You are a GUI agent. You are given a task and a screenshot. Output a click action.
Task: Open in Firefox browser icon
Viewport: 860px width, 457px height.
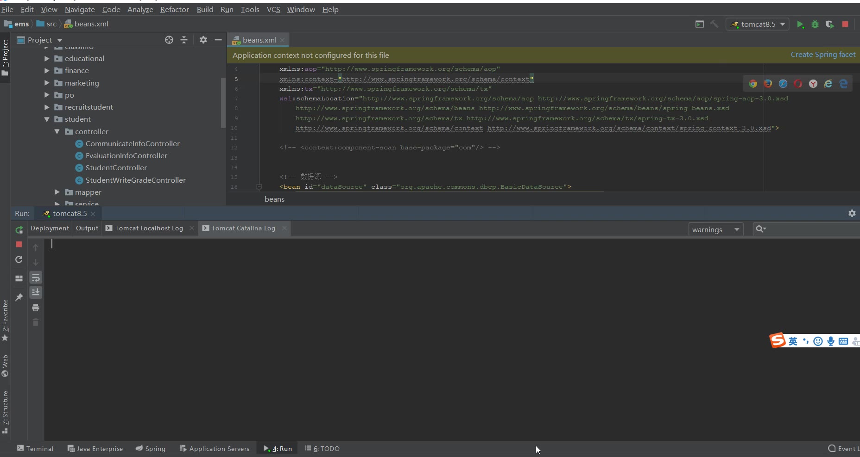pyautogui.click(x=768, y=84)
